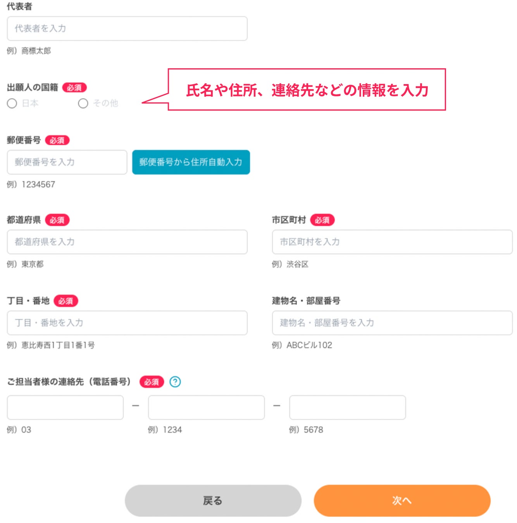The width and height of the screenshot is (517, 523).
Task: Click the 必須 badge next to 郵便番号
Action: click(x=57, y=140)
